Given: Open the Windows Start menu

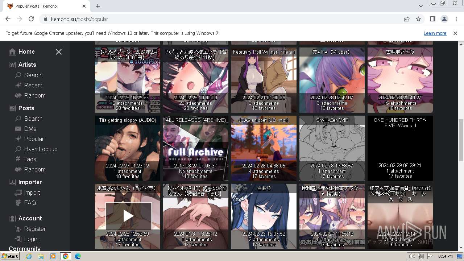Looking at the screenshot, I should pyautogui.click(x=10, y=256).
